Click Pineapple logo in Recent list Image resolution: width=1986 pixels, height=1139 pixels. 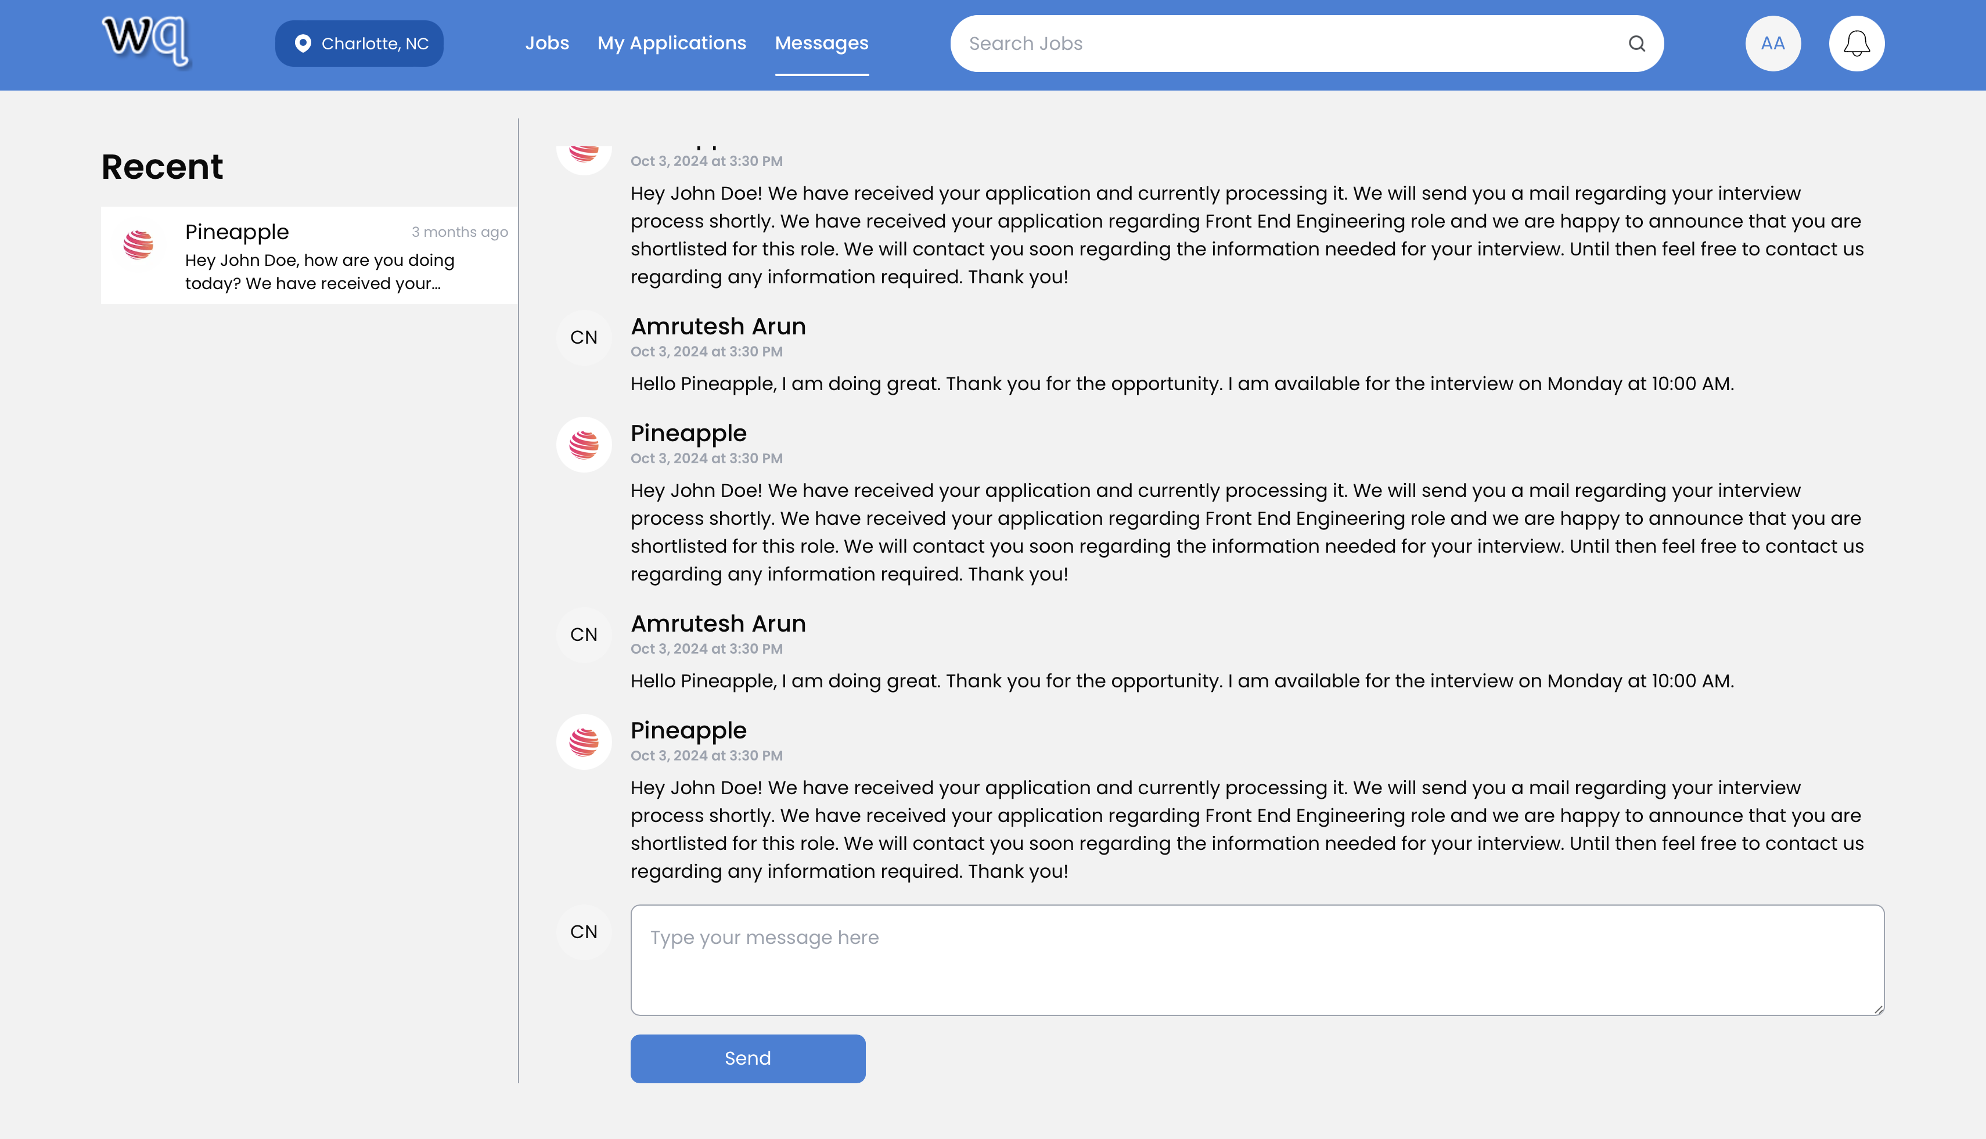click(x=139, y=245)
